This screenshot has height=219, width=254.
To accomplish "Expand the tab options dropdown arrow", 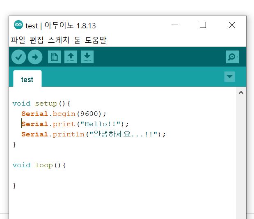I will 229,76.
